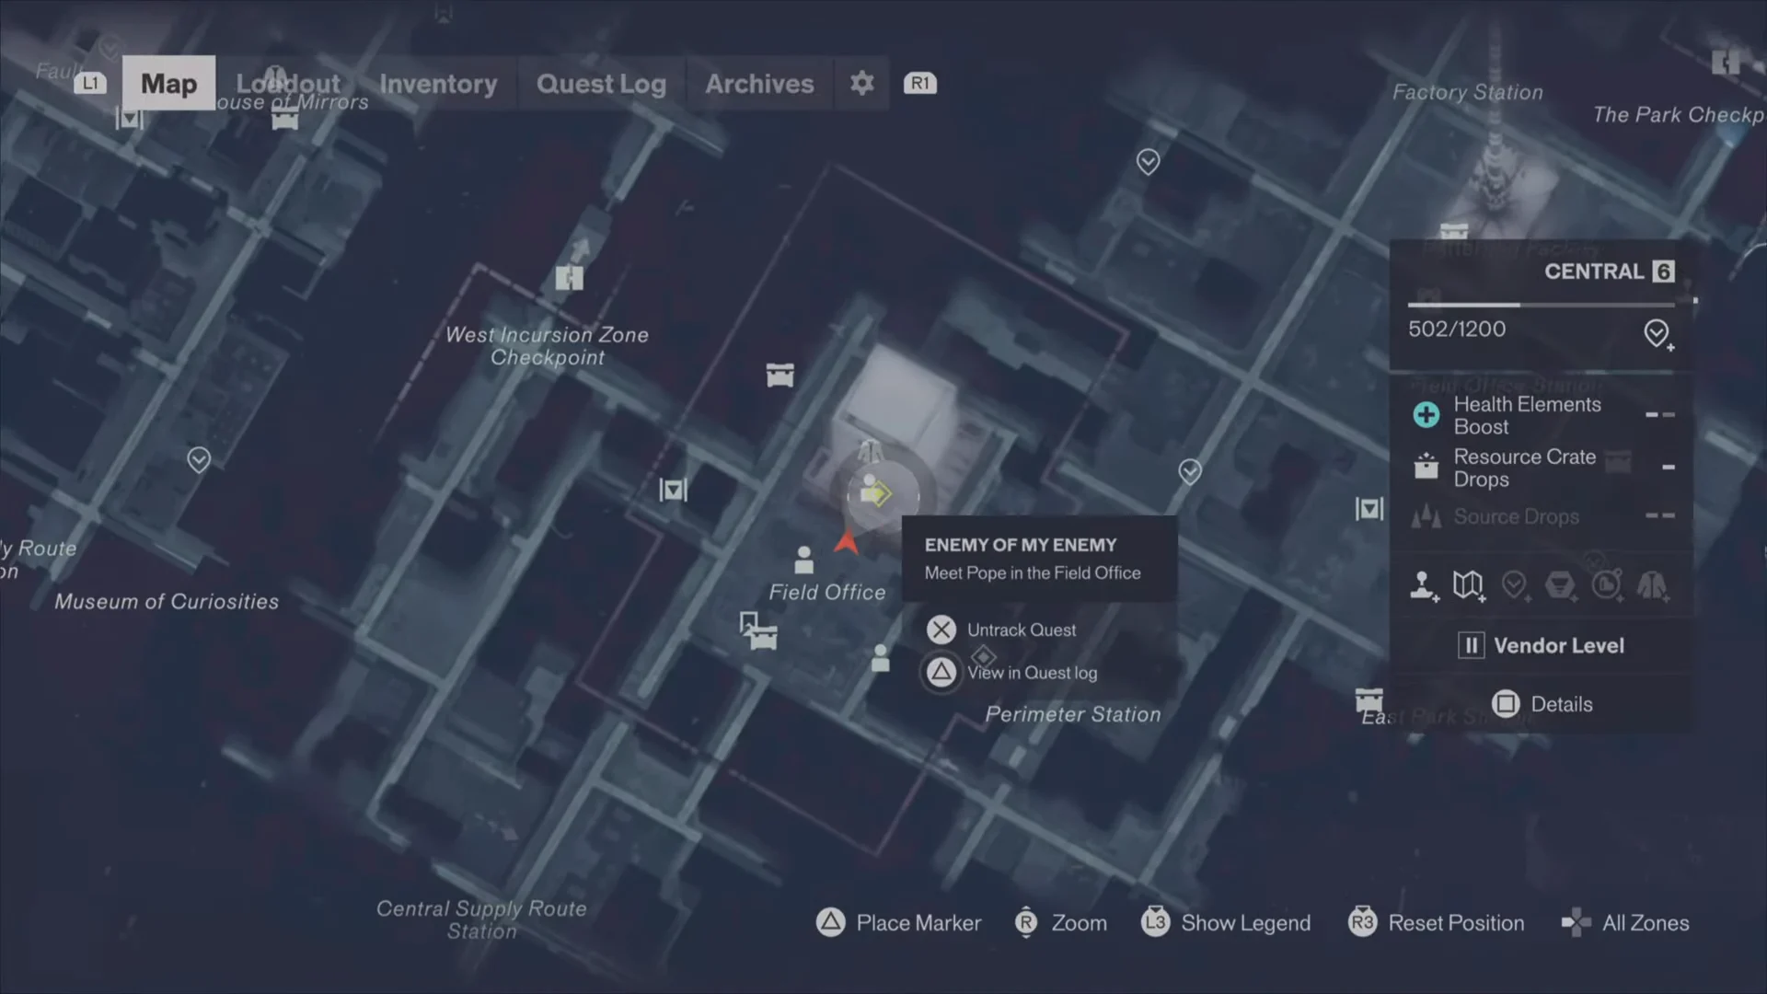Select the chest icon by East Park Station
1767x994 pixels.
coord(1369,700)
